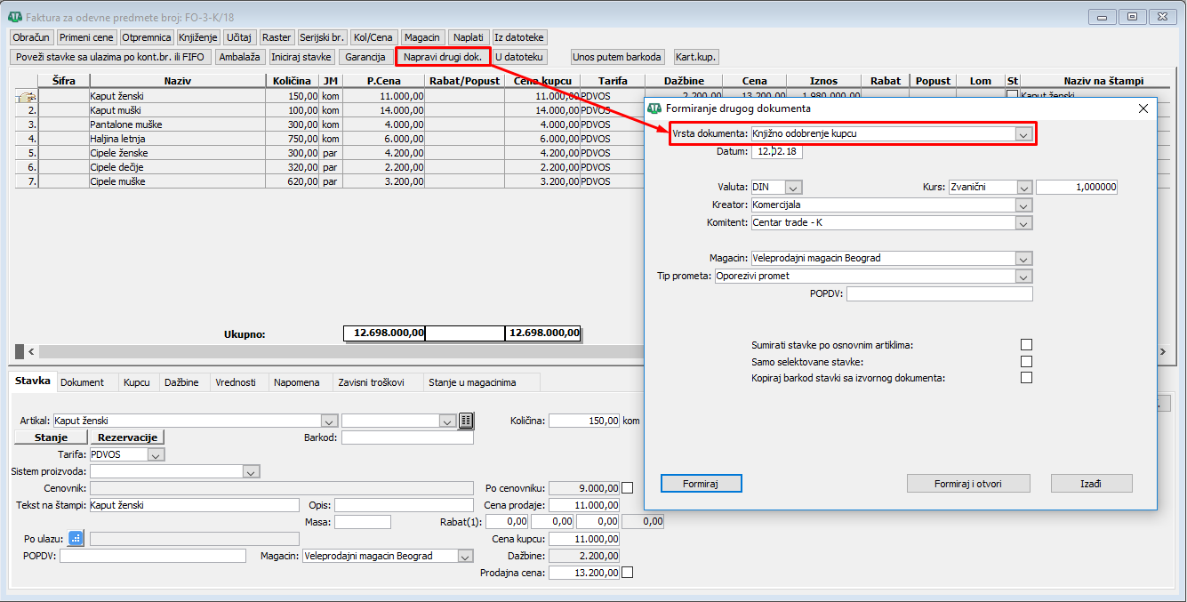Click the Formiraj i otvori button
The height and width of the screenshot is (602, 1187).
point(968,483)
